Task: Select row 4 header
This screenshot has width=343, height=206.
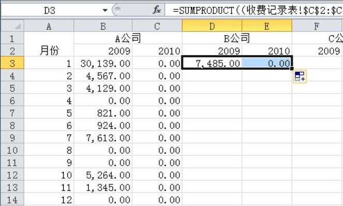Action: pos(12,76)
